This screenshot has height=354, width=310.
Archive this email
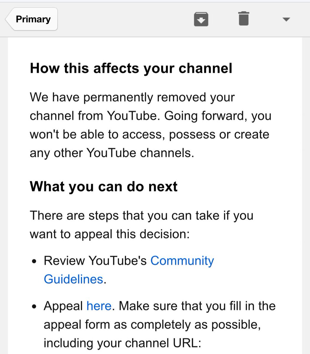[x=201, y=19]
